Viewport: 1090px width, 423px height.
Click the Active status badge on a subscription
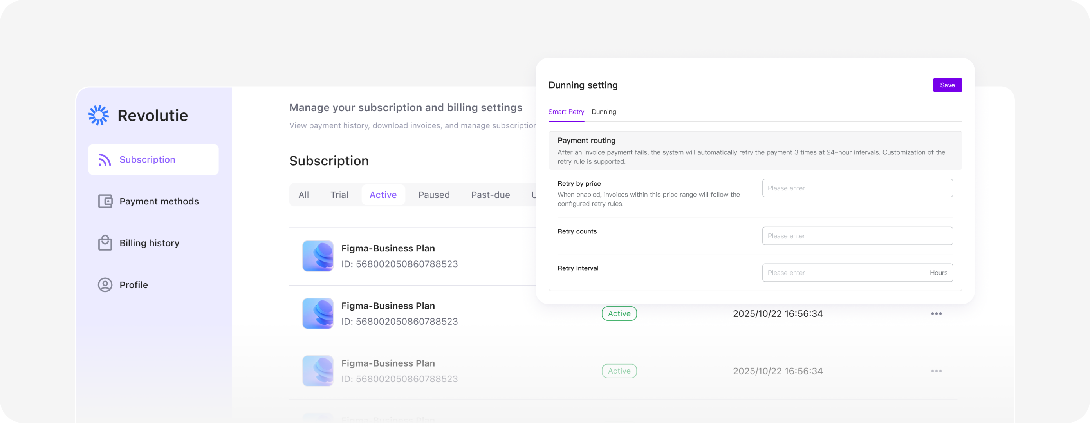click(x=619, y=313)
